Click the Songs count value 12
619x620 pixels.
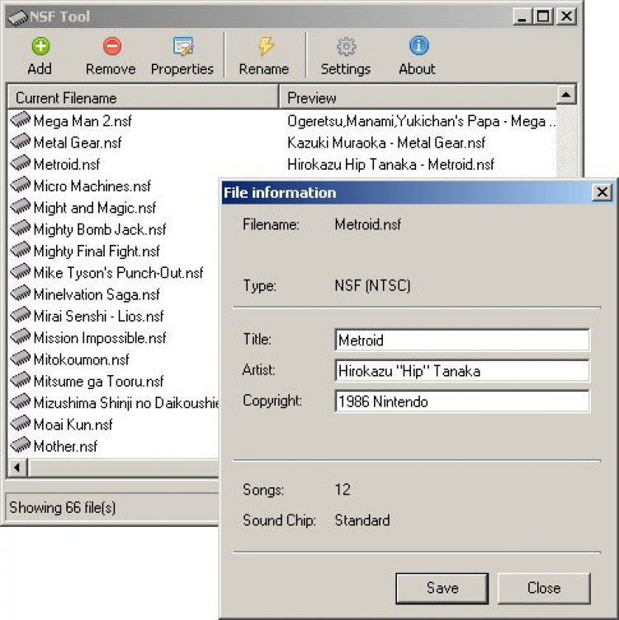pyautogui.click(x=343, y=490)
